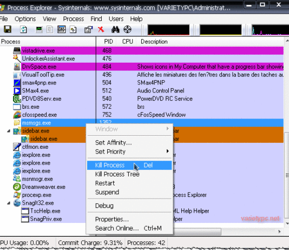Image resolution: width=289 pixels, height=250 pixels.
Task: Click the DLL/handle view toolbar icon
Action: [x=73, y=29]
